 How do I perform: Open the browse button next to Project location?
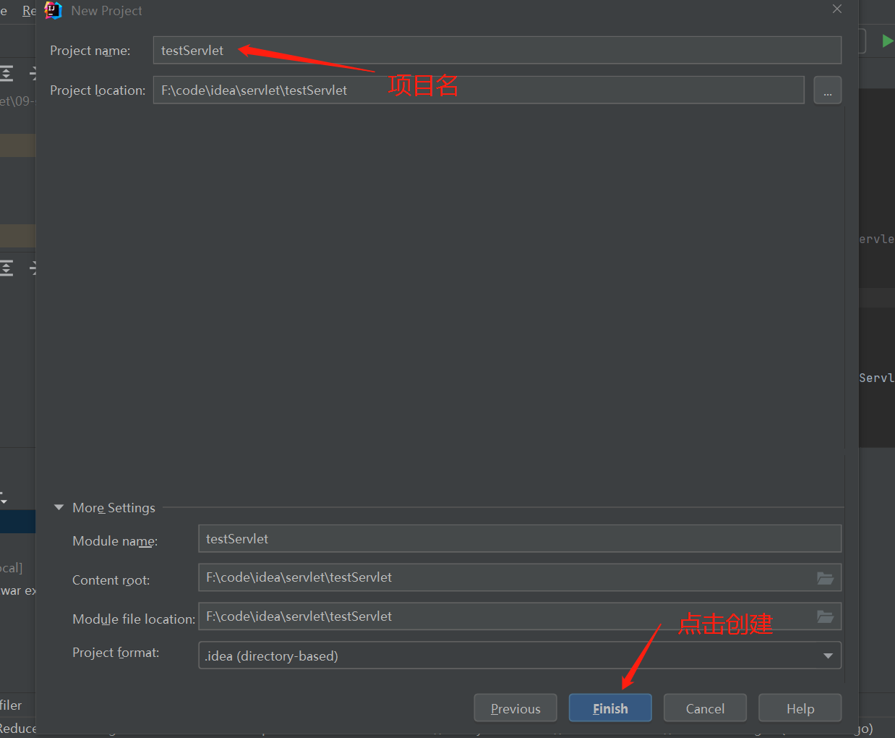pos(827,90)
